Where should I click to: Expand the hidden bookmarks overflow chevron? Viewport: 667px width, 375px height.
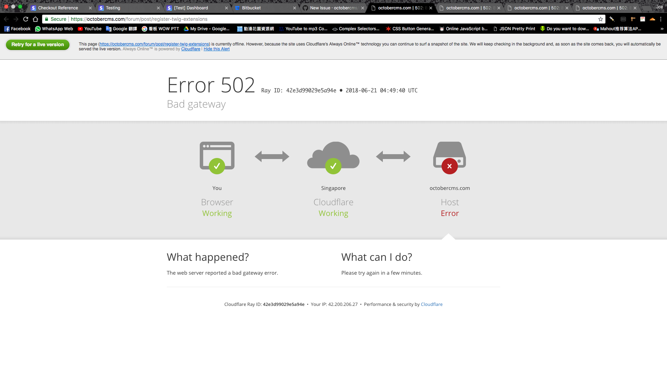click(x=662, y=29)
